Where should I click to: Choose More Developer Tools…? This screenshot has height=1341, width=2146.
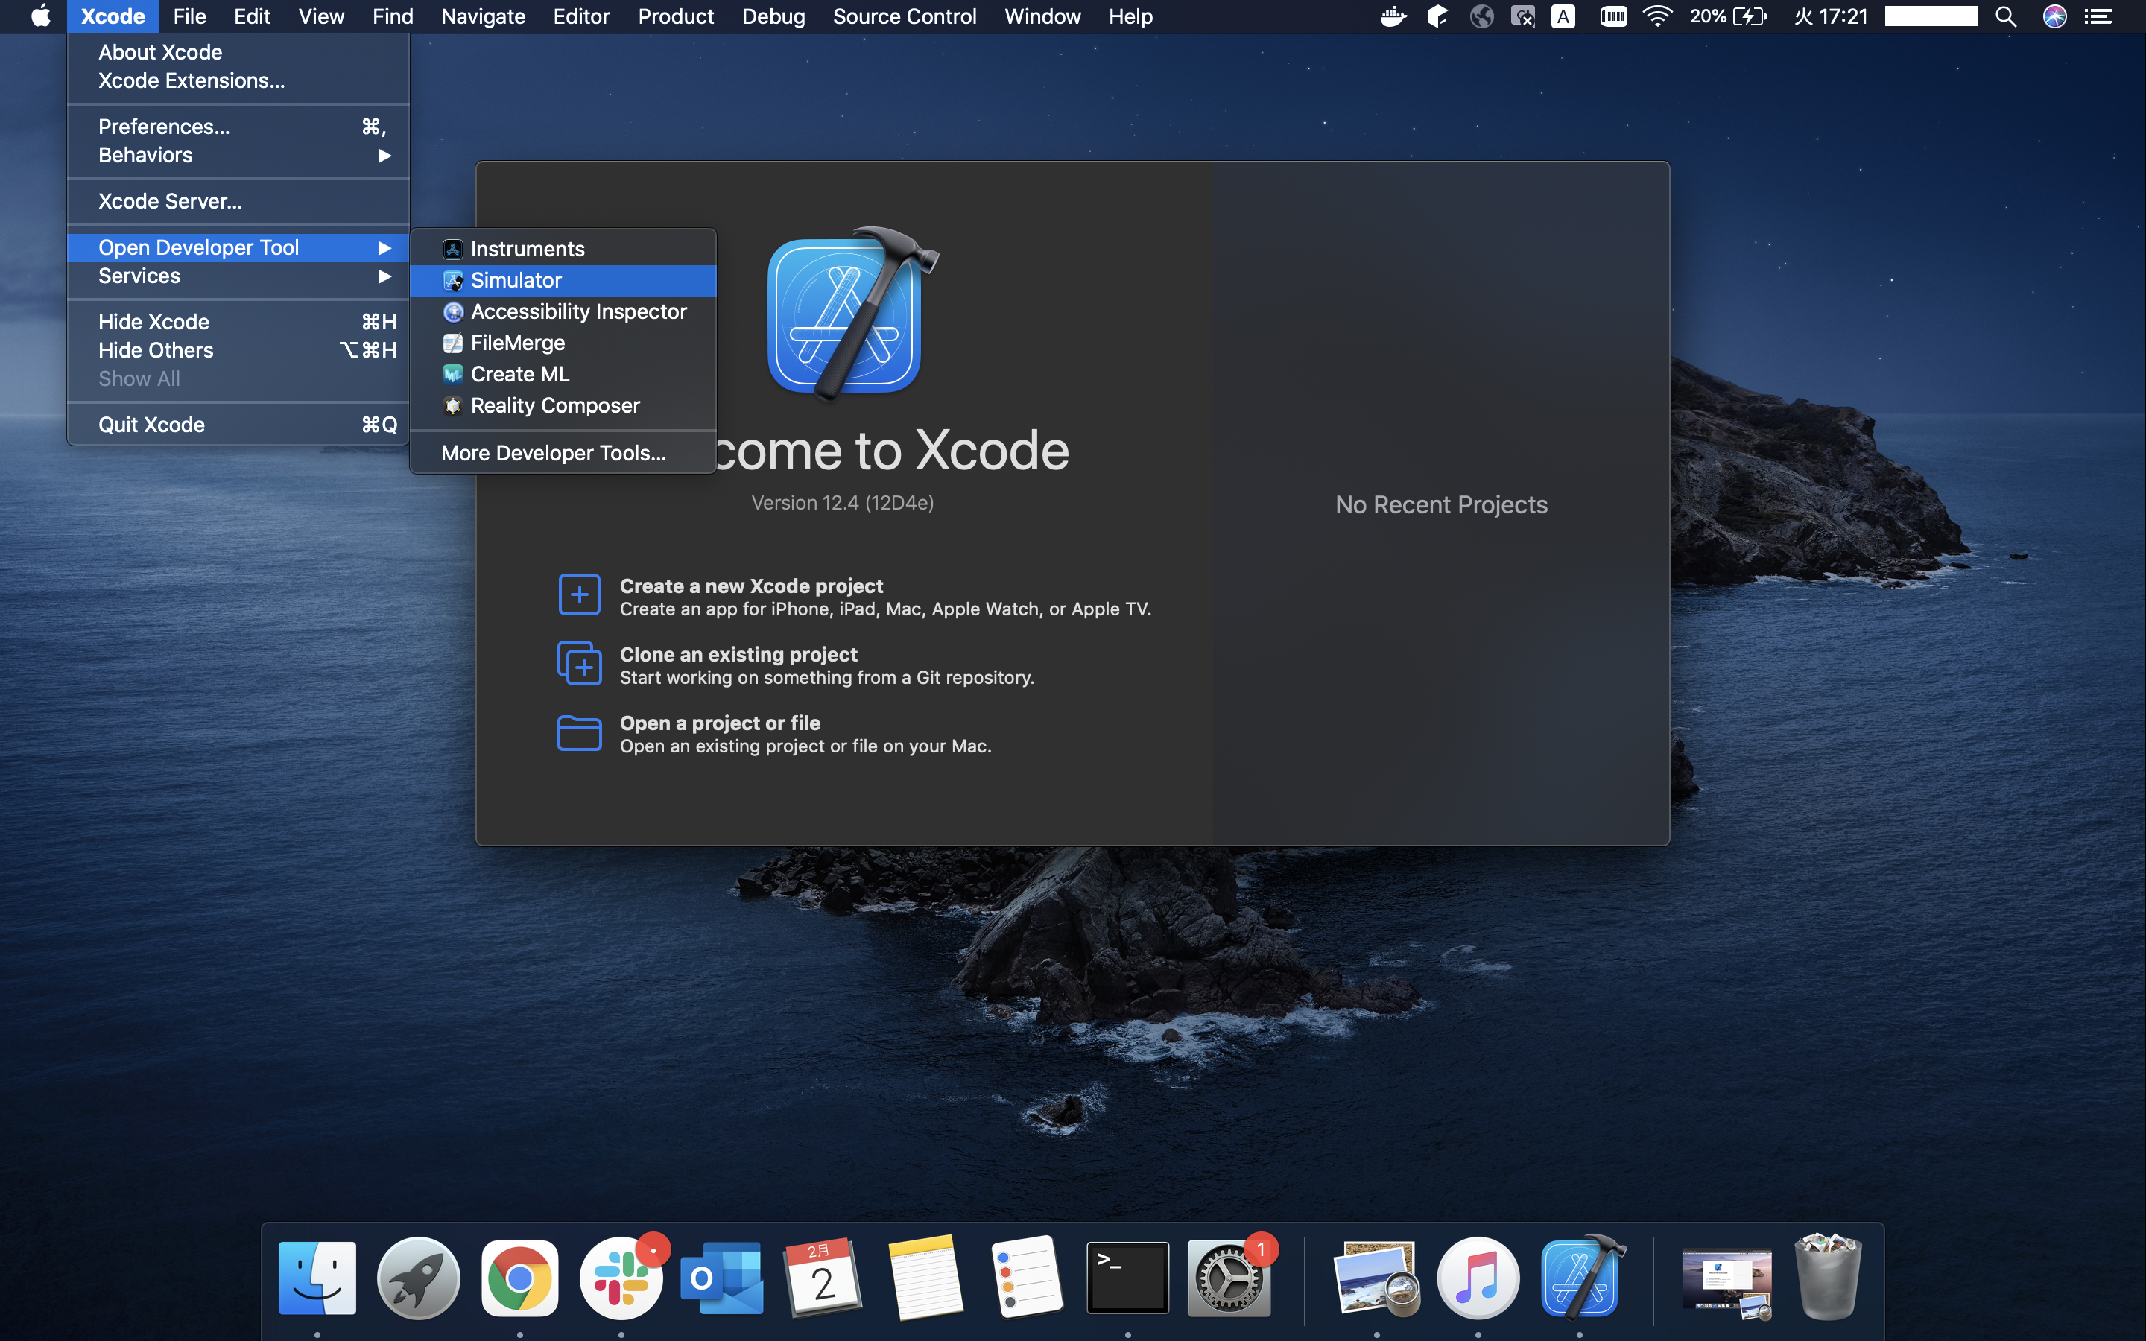coord(563,453)
